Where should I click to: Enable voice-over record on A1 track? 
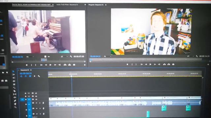click(x=43, y=103)
